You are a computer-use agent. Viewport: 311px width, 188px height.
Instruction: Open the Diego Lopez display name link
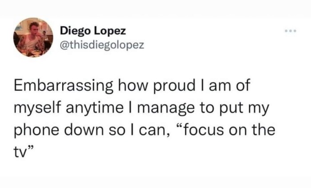[x=92, y=31]
